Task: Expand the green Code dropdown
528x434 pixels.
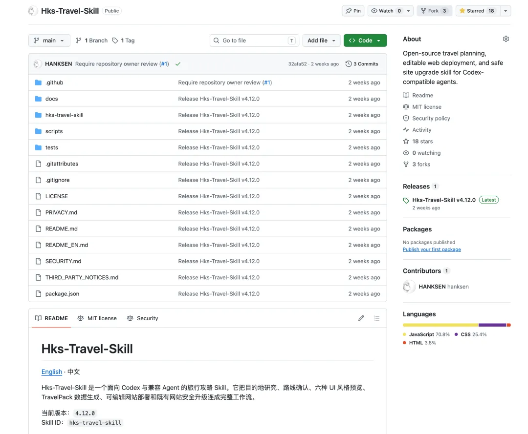Action: (365, 41)
